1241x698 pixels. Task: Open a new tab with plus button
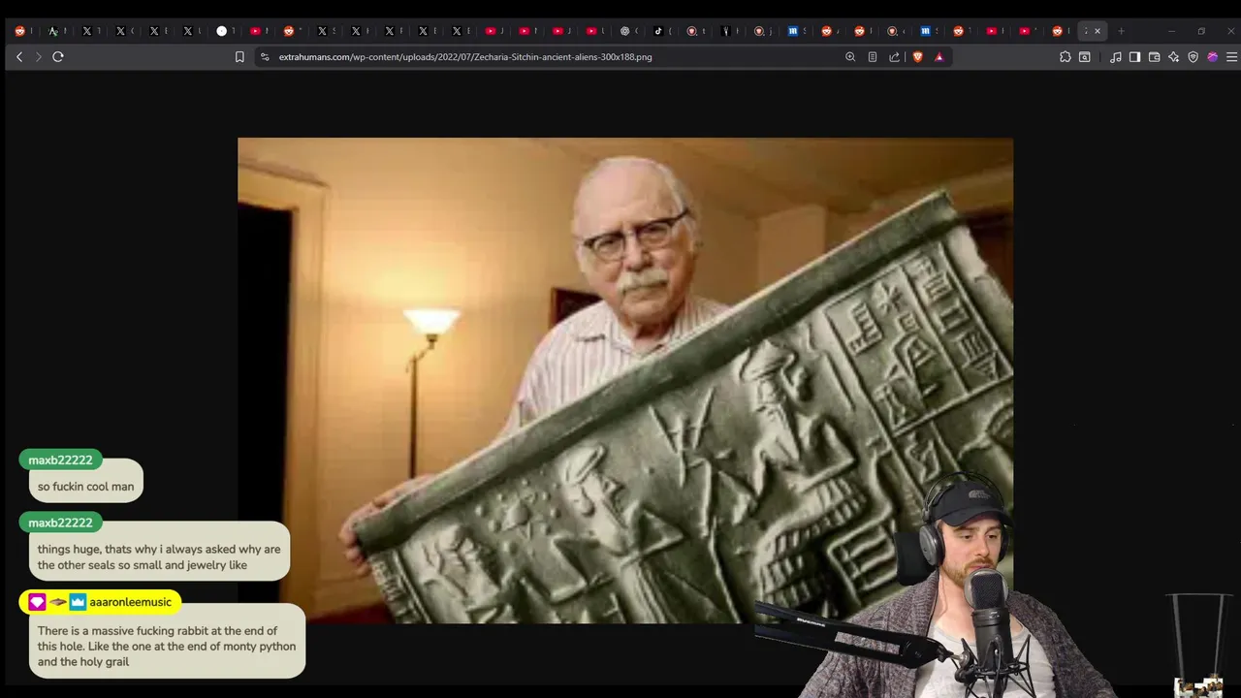click(x=1121, y=31)
